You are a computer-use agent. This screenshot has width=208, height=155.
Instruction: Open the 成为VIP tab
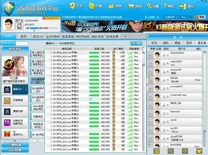tap(38, 36)
